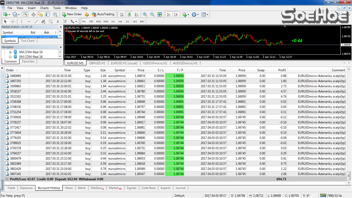Open the Charts menu

click(x=44, y=8)
